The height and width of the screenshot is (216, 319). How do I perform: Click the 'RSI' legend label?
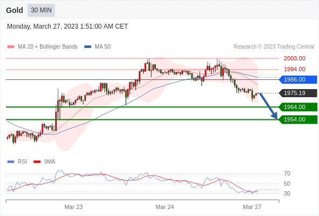22,162
